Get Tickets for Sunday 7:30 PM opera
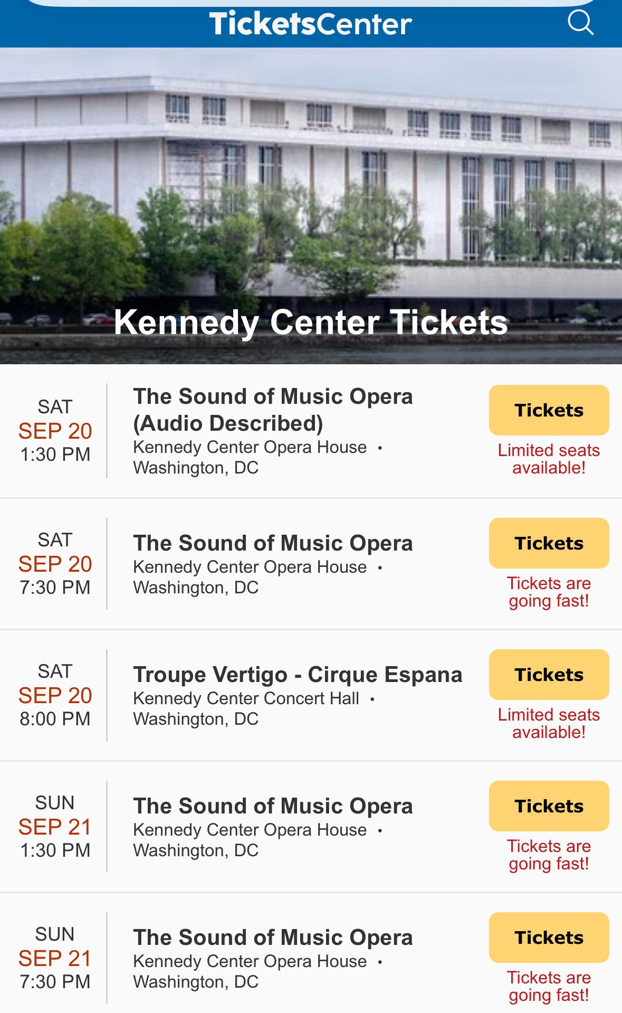622x1013 pixels. pos(549,938)
